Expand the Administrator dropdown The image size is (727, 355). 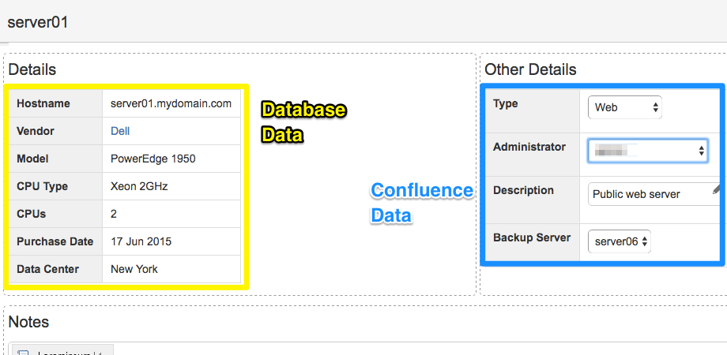pyautogui.click(x=647, y=150)
